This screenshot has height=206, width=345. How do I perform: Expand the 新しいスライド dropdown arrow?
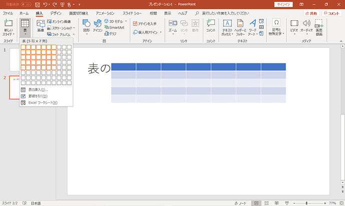pyautogui.click(x=13, y=34)
